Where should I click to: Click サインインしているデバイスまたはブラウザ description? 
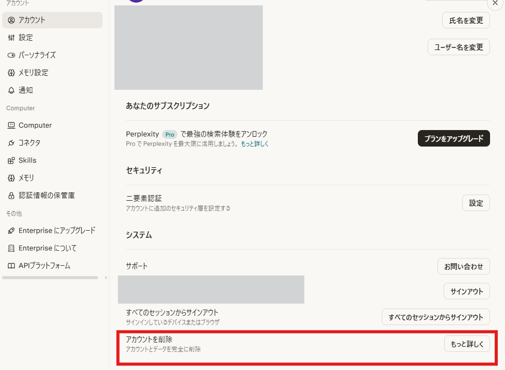tap(173, 323)
